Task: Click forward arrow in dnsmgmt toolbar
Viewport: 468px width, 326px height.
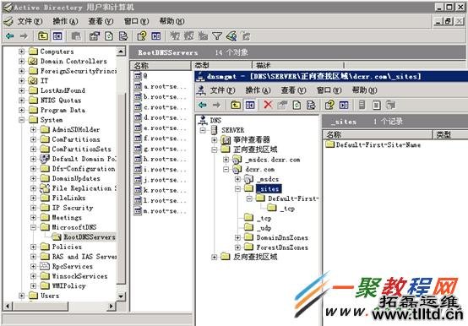Action: click(217, 105)
